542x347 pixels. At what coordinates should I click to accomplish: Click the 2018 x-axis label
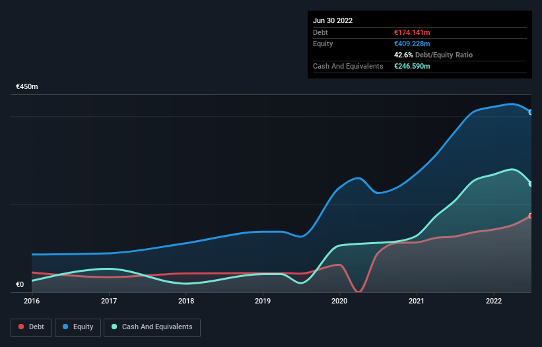[186, 301]
